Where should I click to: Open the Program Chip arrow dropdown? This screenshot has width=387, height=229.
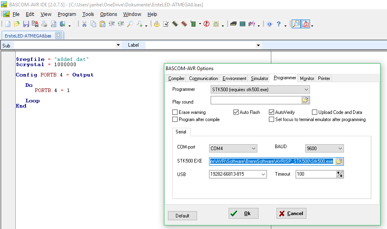[x=200, y=24]
